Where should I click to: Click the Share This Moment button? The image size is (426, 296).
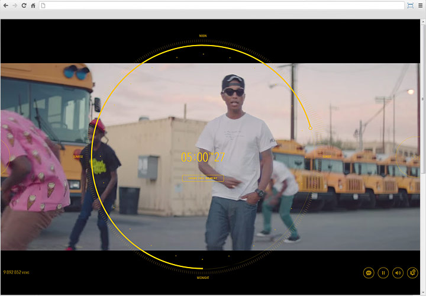coord(203,178)
